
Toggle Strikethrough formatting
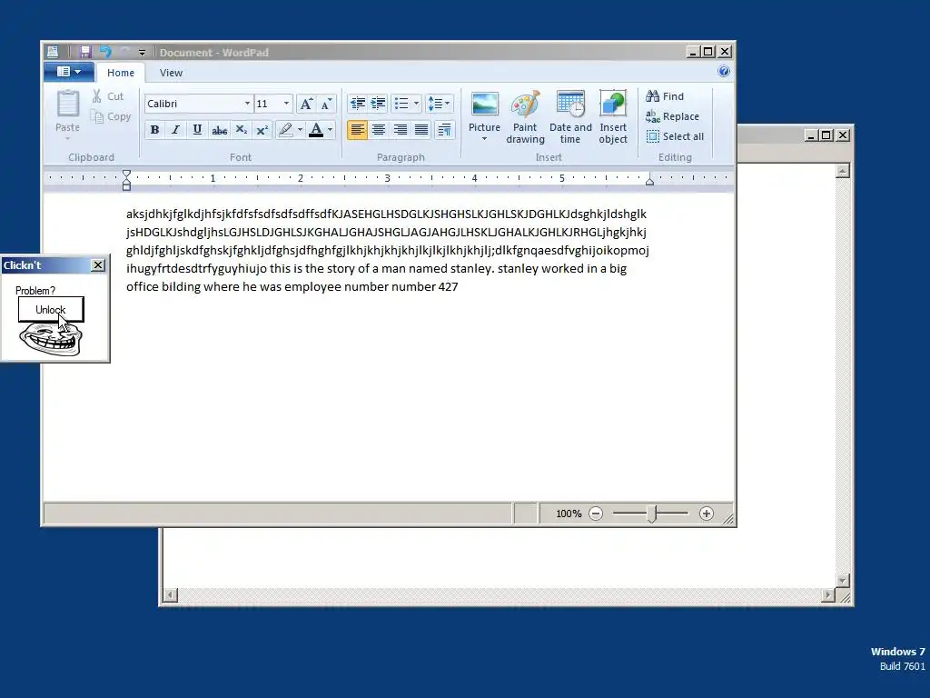tap(219, 129)
